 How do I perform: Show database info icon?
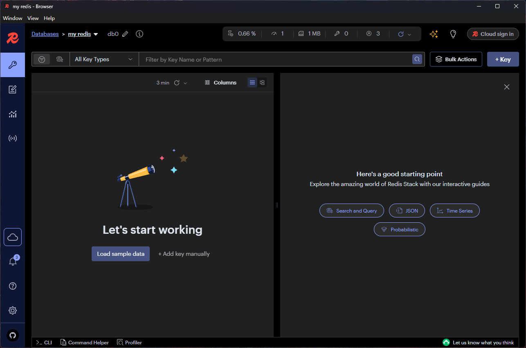point(139,34)
